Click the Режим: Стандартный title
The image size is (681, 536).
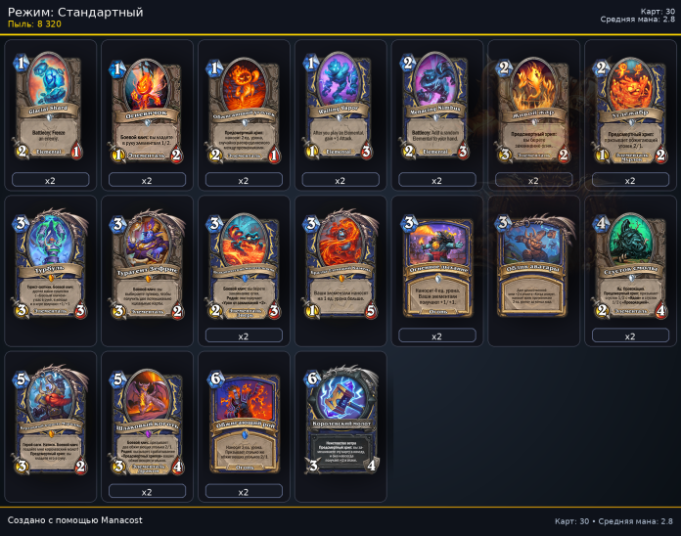(x=75, y=12)
